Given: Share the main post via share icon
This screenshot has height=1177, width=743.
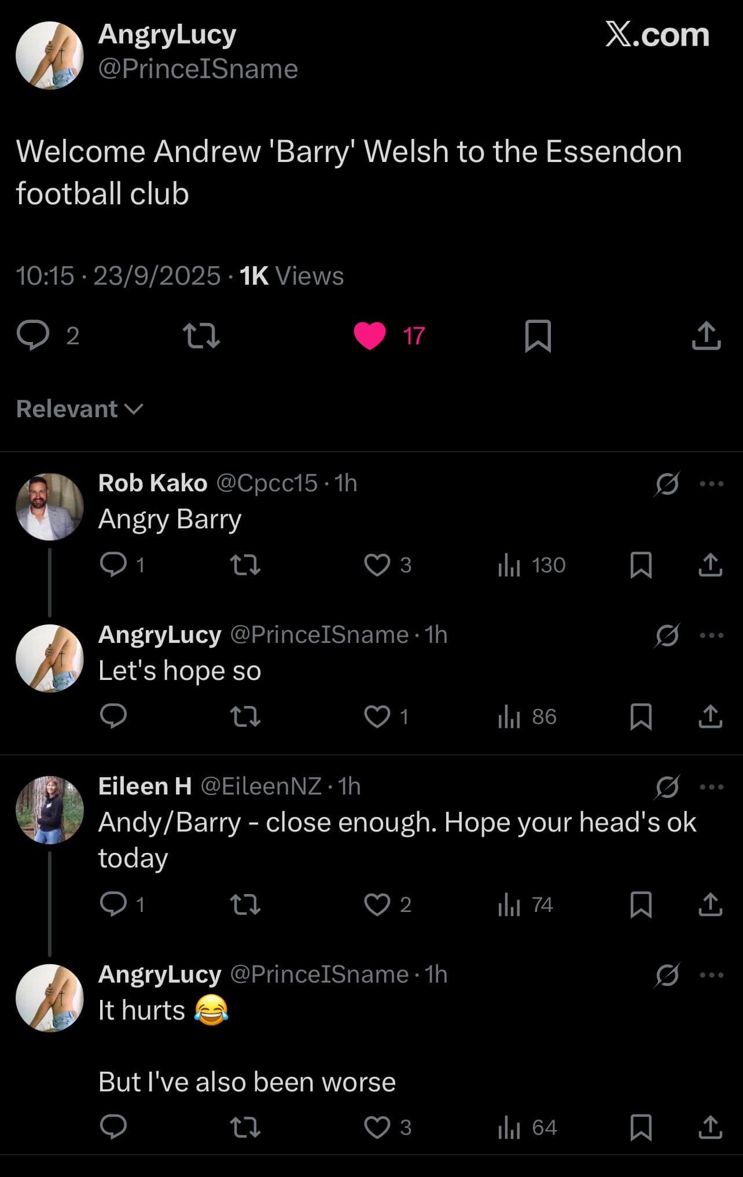Looking at the screenshot, I should [706, 336].
